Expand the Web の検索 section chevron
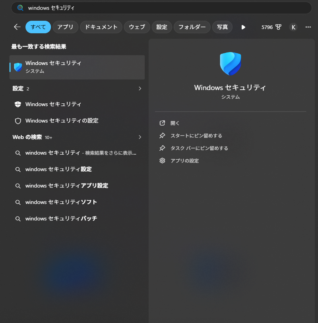318x323 pixels. pyautogui.click(x=140, y=137)
